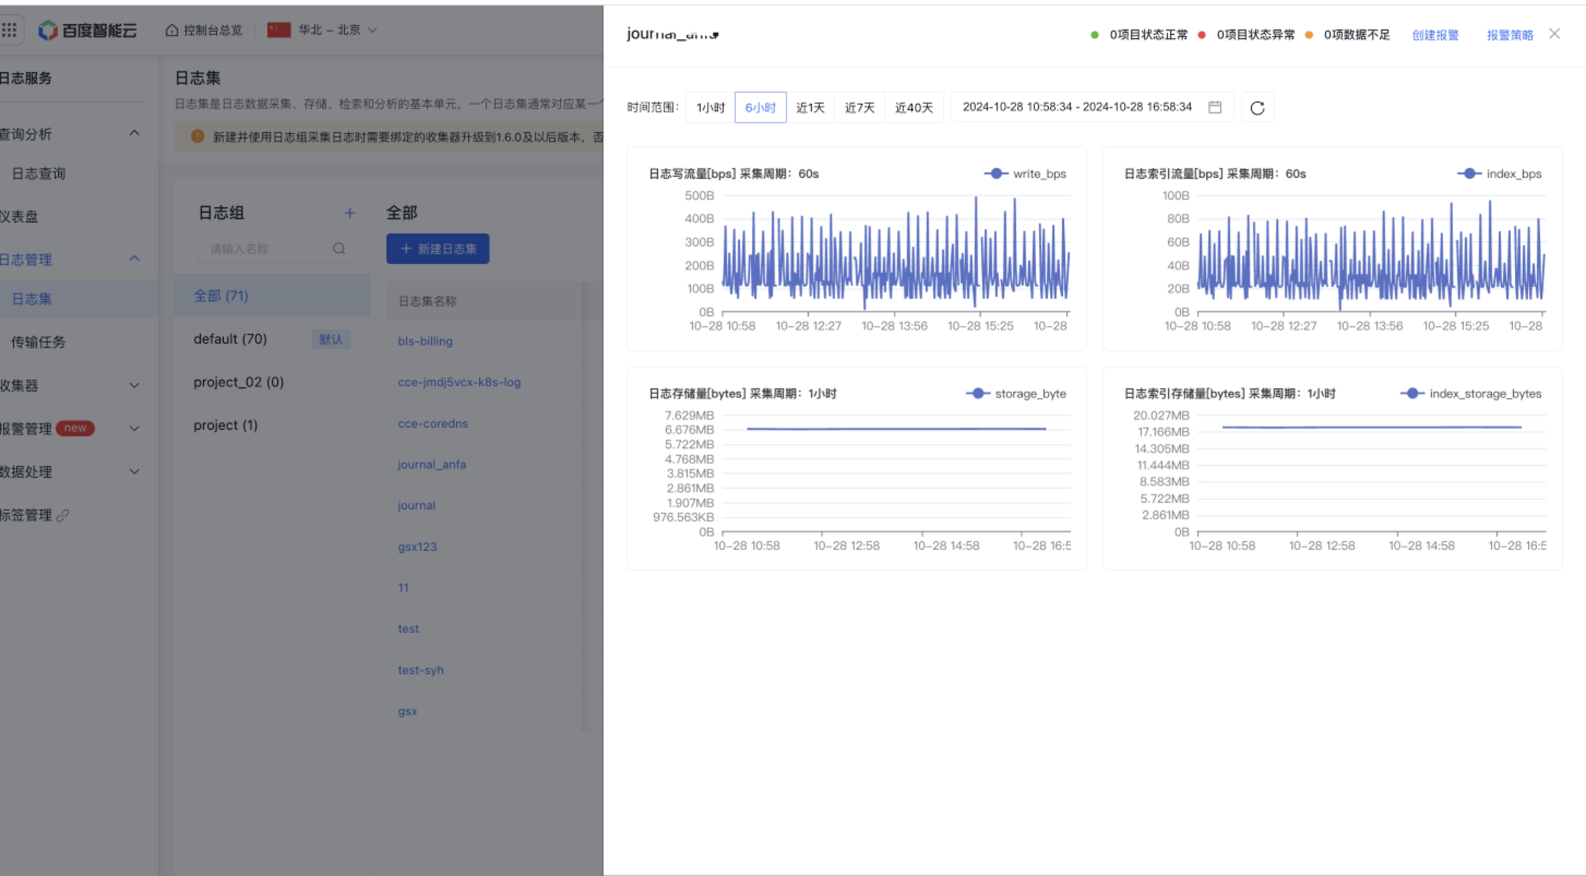The height and width of the screenshot is (876, 1586).
Task: Open 仪表盘 in the sidebar
Action: 19,217
